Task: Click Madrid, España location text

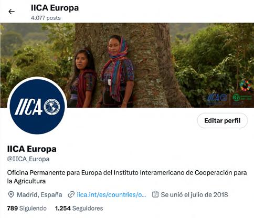Action: coord(39,194)
